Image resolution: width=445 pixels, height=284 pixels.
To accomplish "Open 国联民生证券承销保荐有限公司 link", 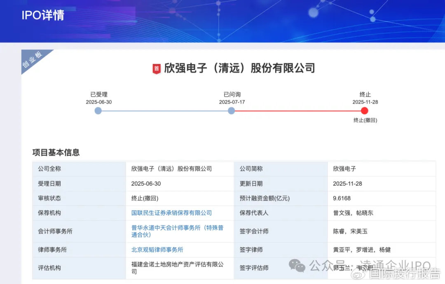I will 171,213.
